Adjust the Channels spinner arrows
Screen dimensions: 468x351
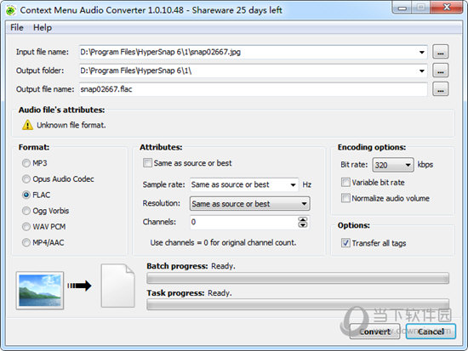[x=303, y=222]
